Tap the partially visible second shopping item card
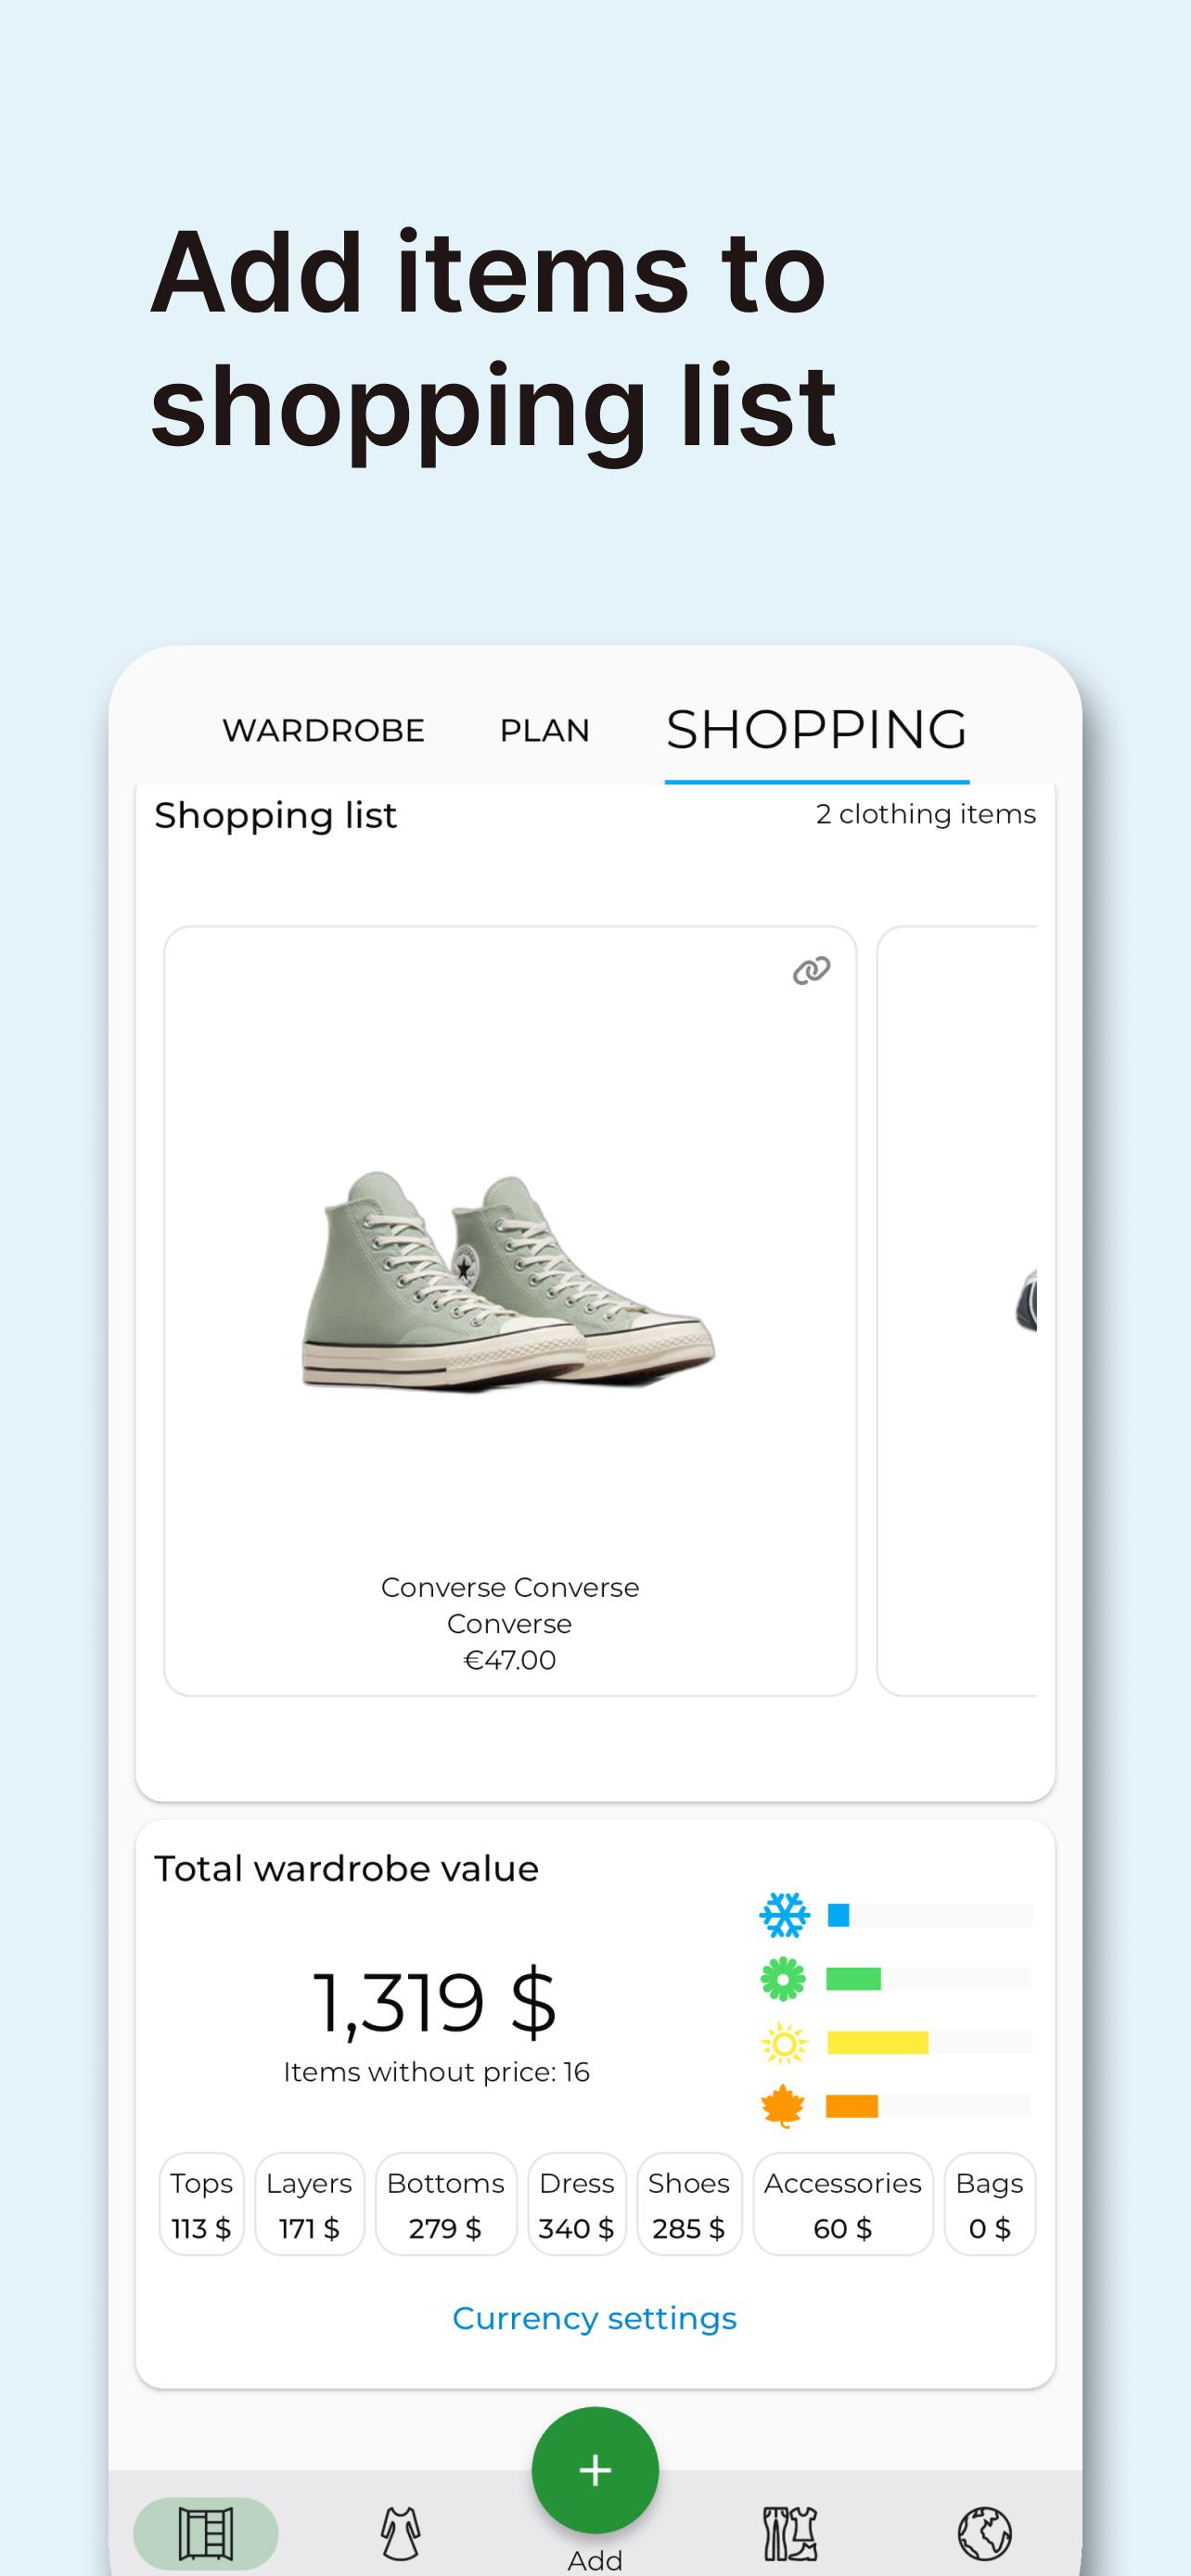The height and width of the screenshot is (2576, 1191). (x=957, y=1310)
